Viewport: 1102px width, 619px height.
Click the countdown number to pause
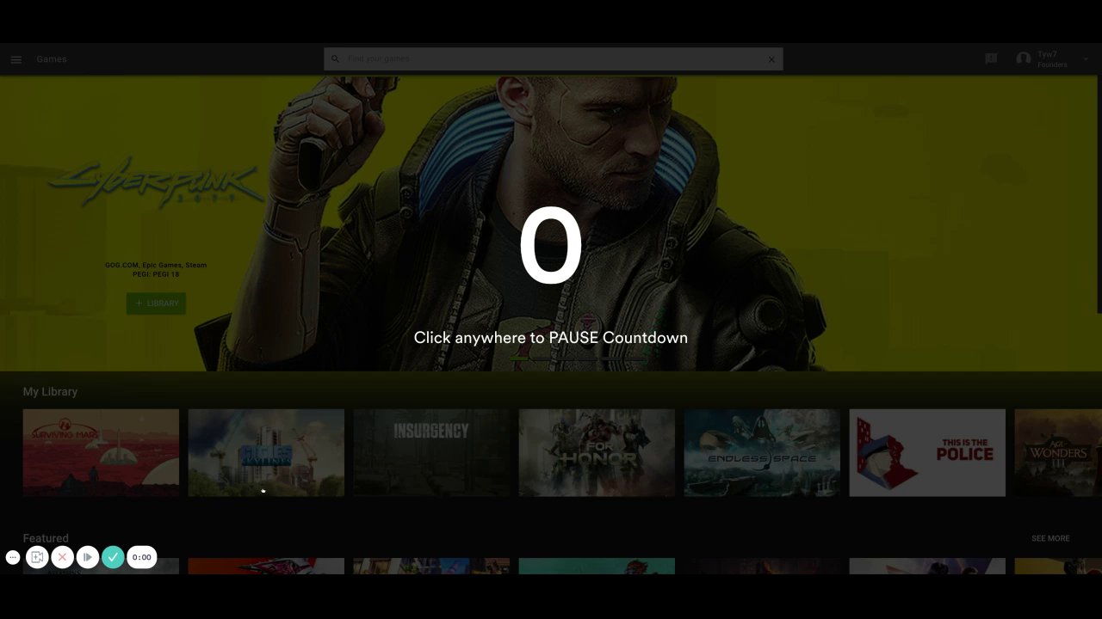tap(551, 247)
